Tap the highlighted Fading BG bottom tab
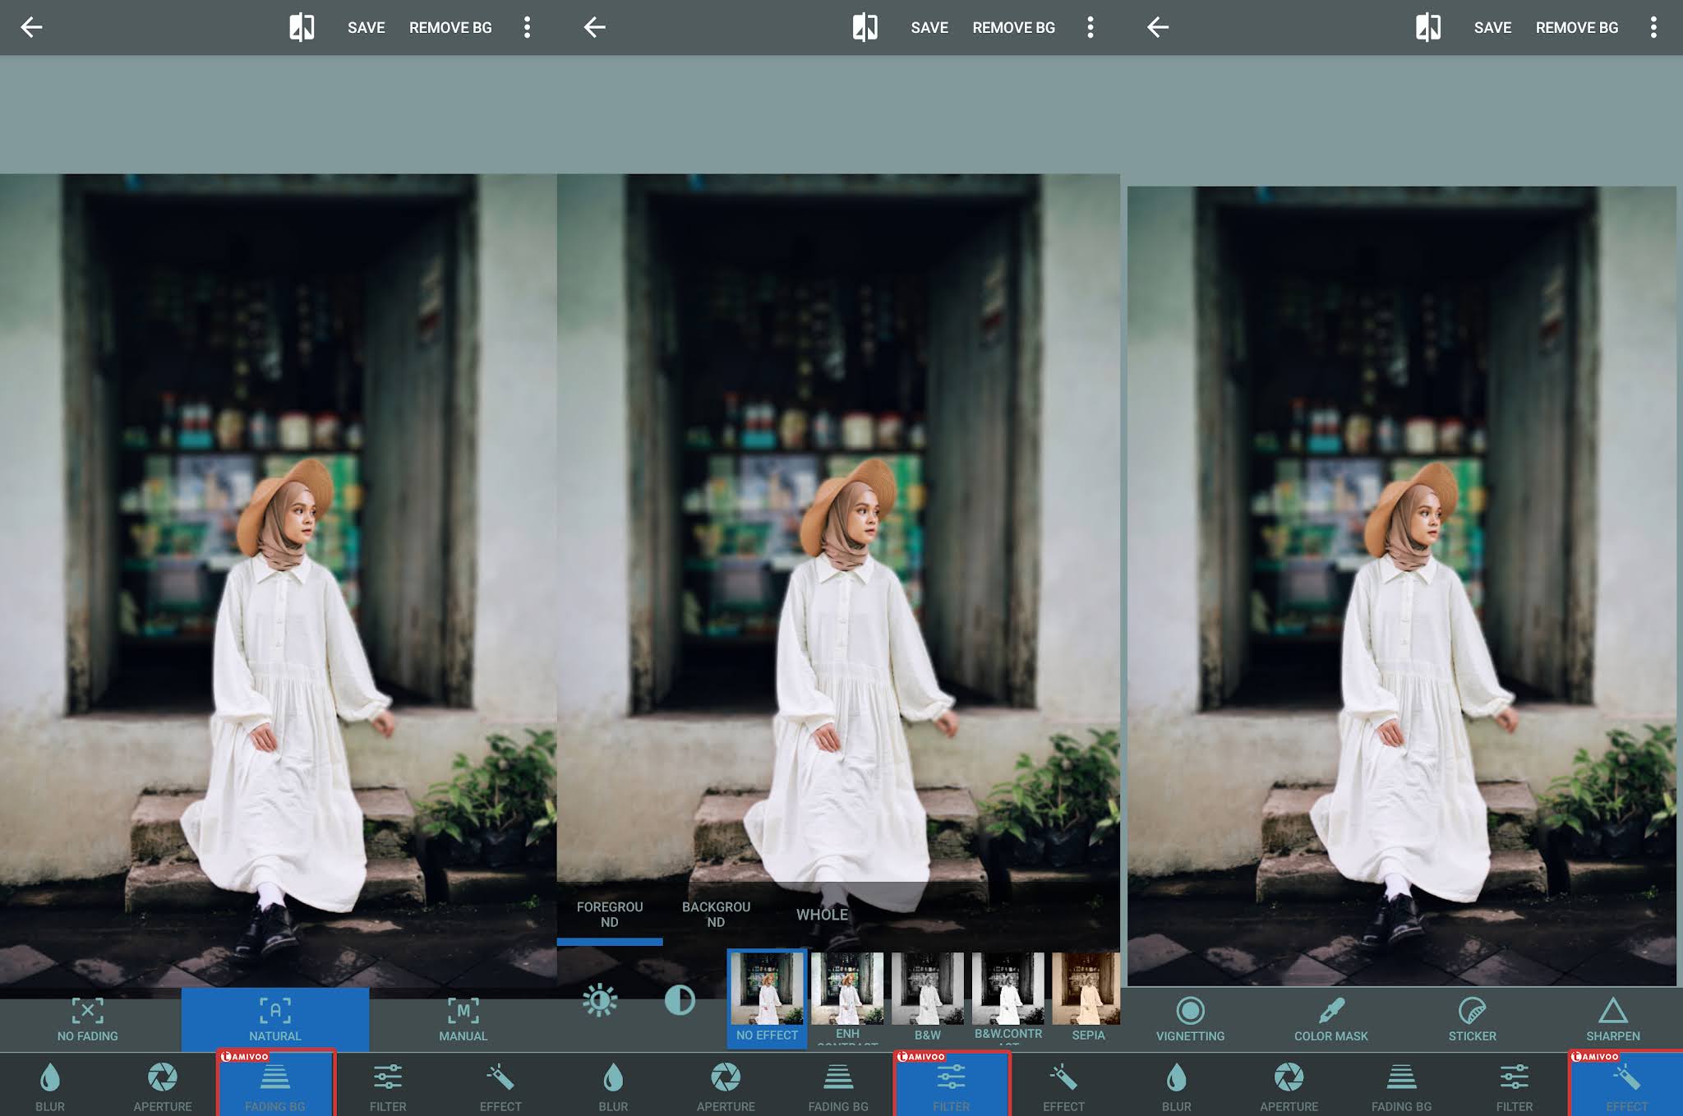 [275, 1085]
